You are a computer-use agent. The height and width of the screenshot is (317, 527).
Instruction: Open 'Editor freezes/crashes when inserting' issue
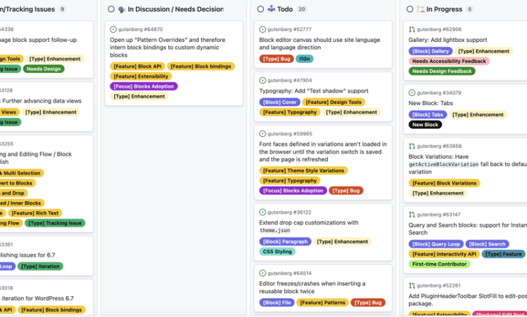[x=312, y=287]
